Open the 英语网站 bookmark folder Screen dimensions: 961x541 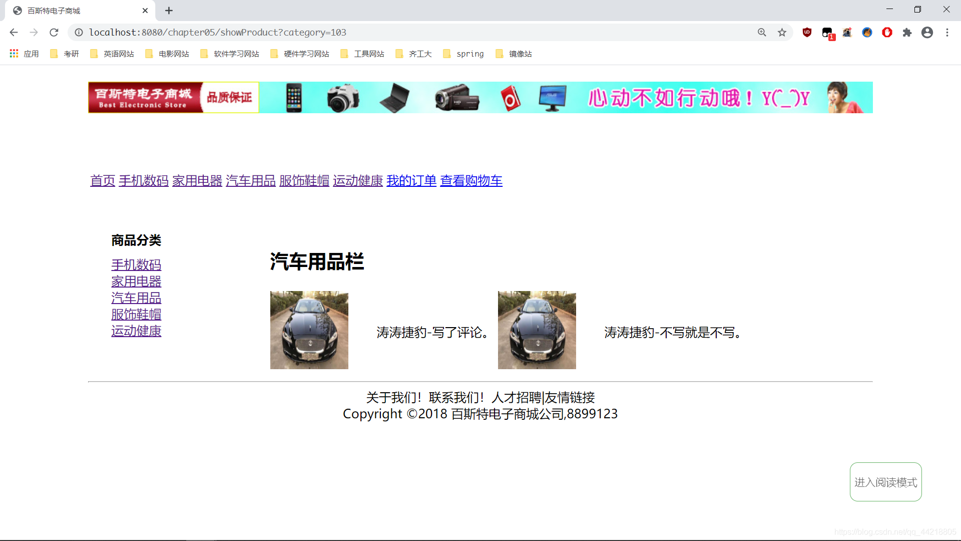(x=112, y=54)
